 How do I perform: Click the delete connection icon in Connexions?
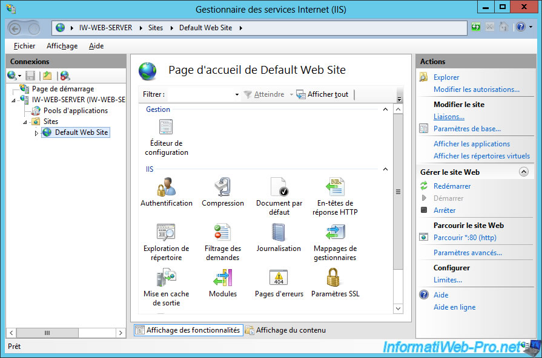(x=65, y=75)
